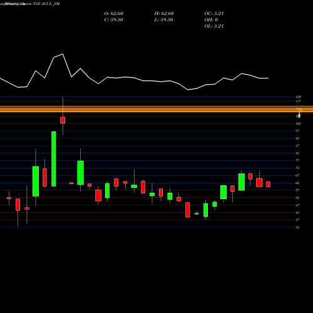313x313 pixels.
Task: Click the 57 price axis label
Action: 297,190
